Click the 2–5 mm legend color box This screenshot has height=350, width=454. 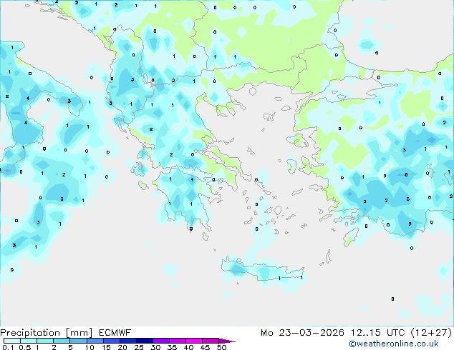62,341
